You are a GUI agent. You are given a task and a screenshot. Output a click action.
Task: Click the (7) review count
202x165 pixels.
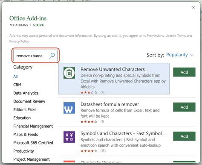tap(102, 92)
